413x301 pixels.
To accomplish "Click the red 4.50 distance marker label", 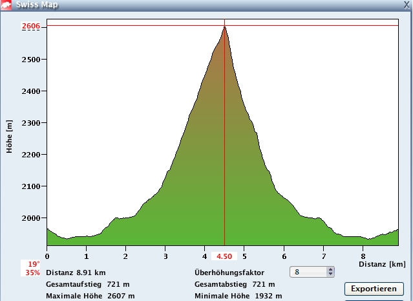I will 224,256.
